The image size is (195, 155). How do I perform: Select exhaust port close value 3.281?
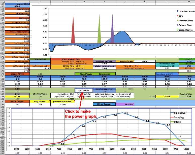click(17, 50)
